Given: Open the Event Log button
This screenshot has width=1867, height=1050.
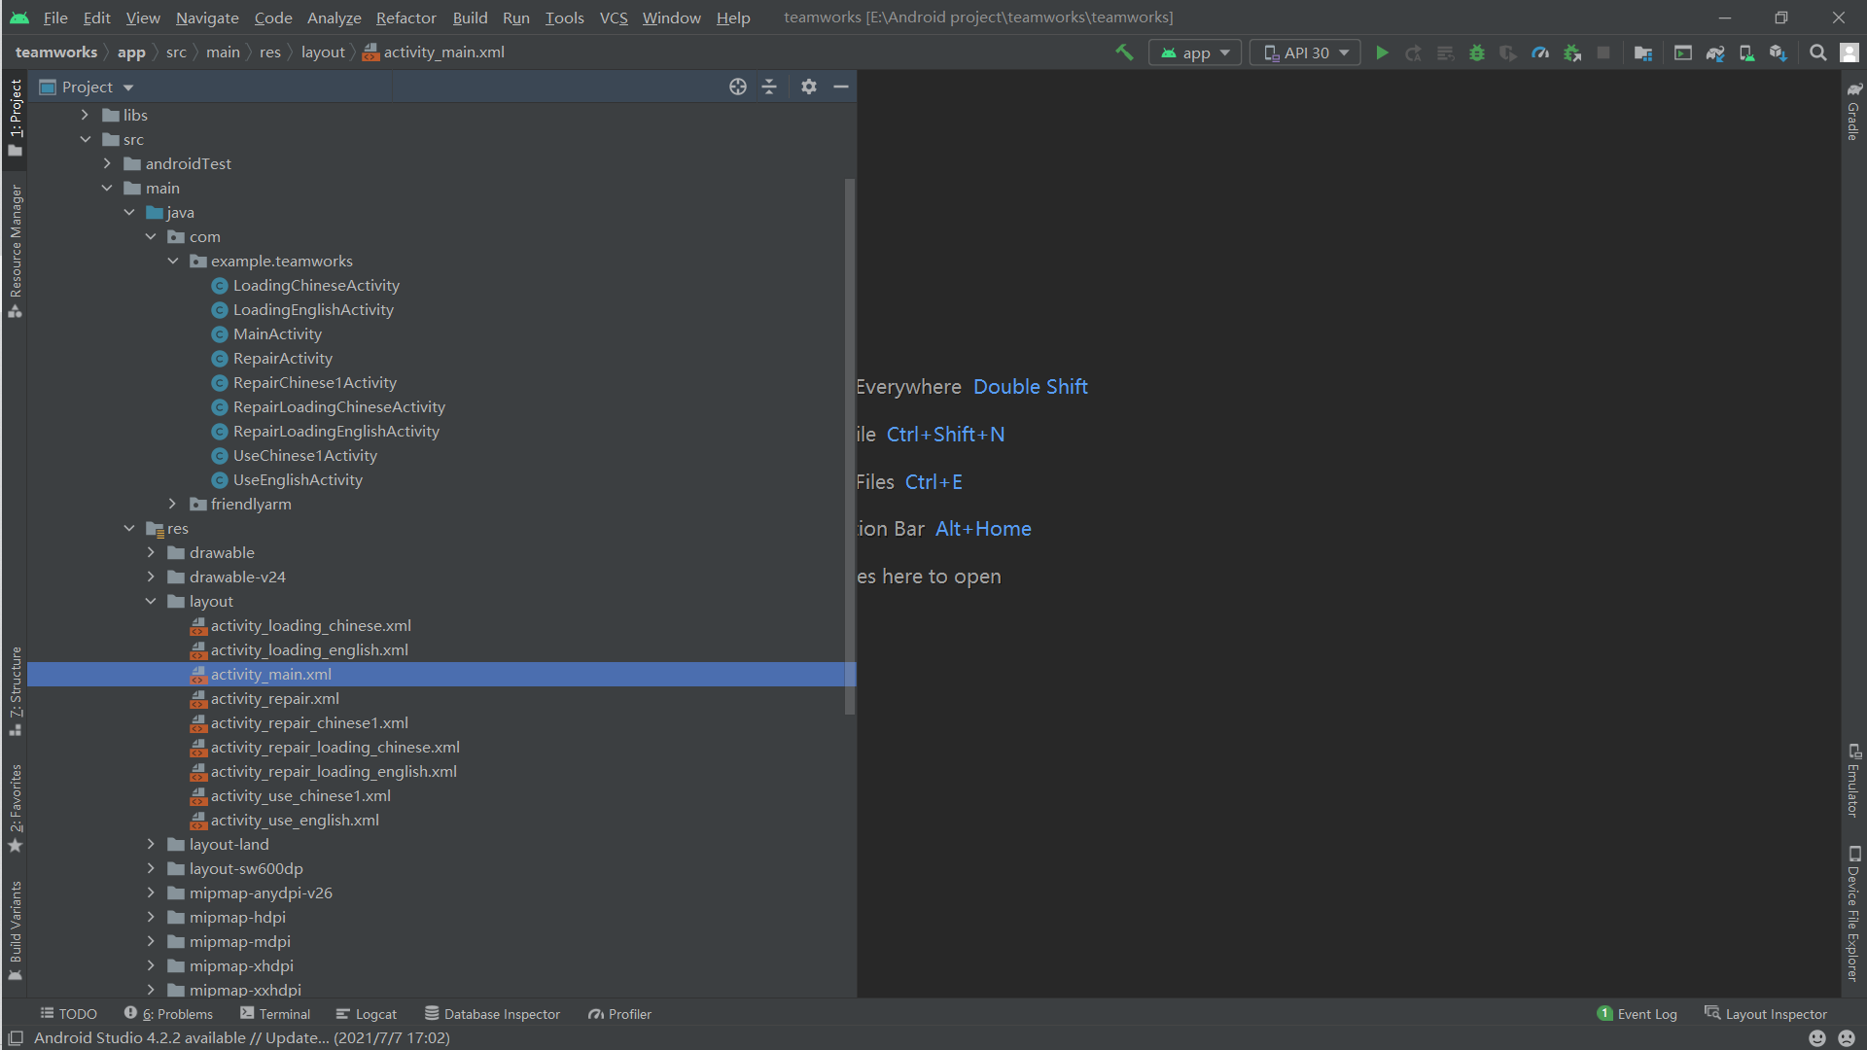Looking at the screenshot, I should tap(1637, 1013).
